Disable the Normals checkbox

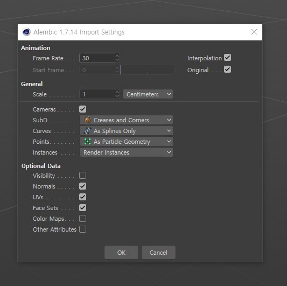coord(82,186)
